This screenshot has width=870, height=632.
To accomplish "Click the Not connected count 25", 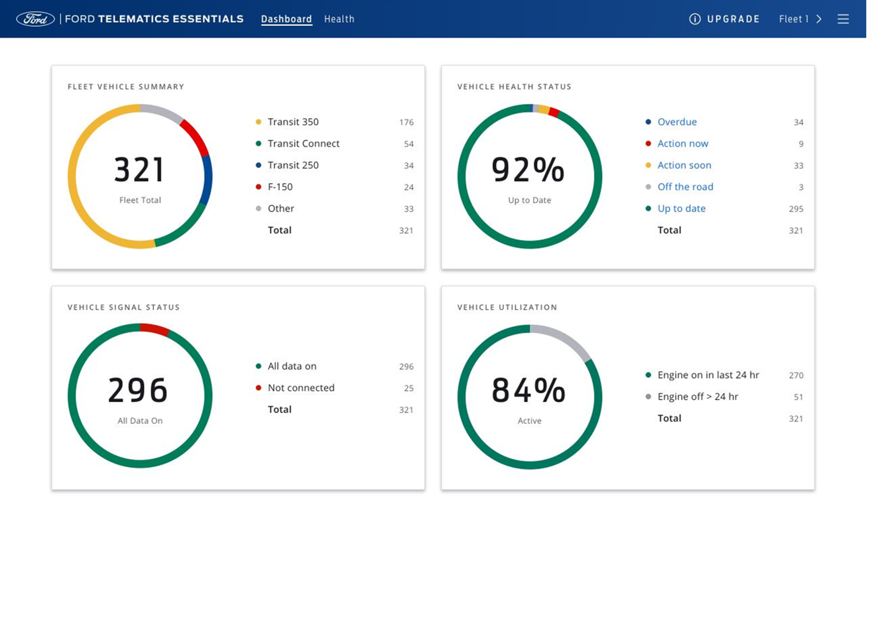I will pyautogui.click(x=409, y=389).
